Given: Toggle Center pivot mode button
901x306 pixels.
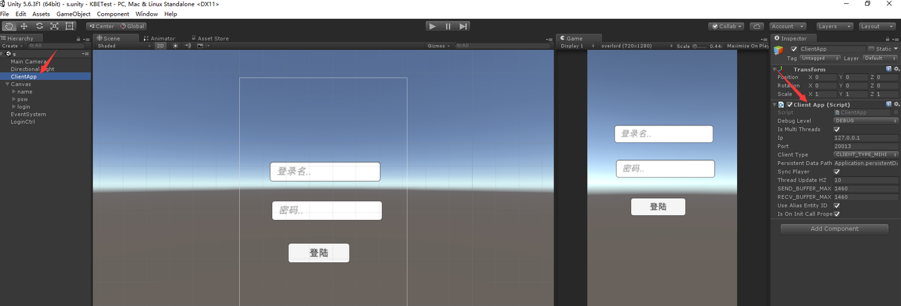Looking at the screenshot, I should tap(101, 26).
